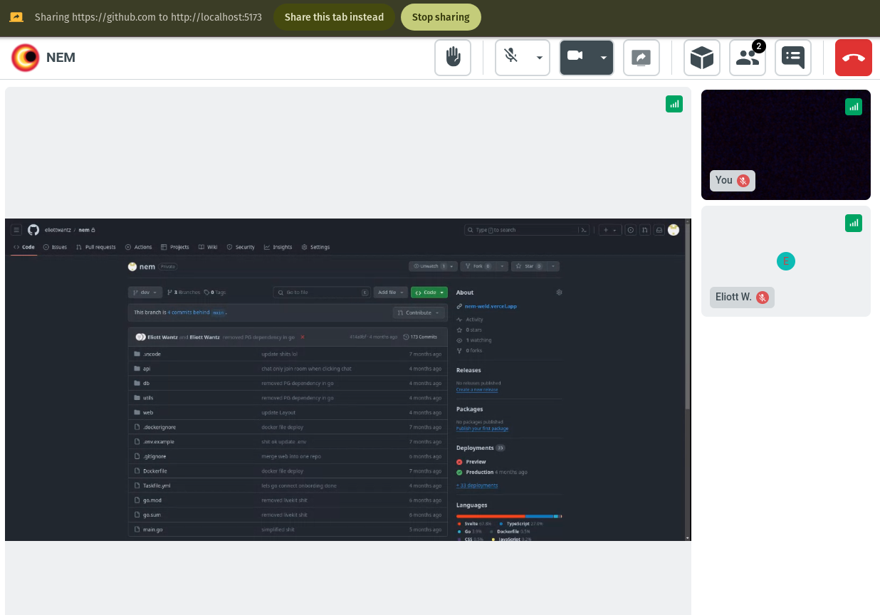Raise your hand
This screenshot has height=615, width=880.
[453, 58]
